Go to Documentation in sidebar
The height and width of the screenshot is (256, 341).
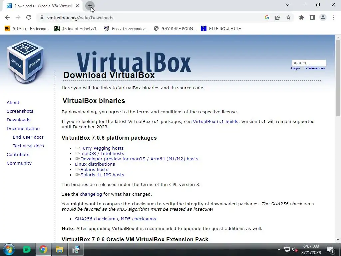click(x=23, y=129)
